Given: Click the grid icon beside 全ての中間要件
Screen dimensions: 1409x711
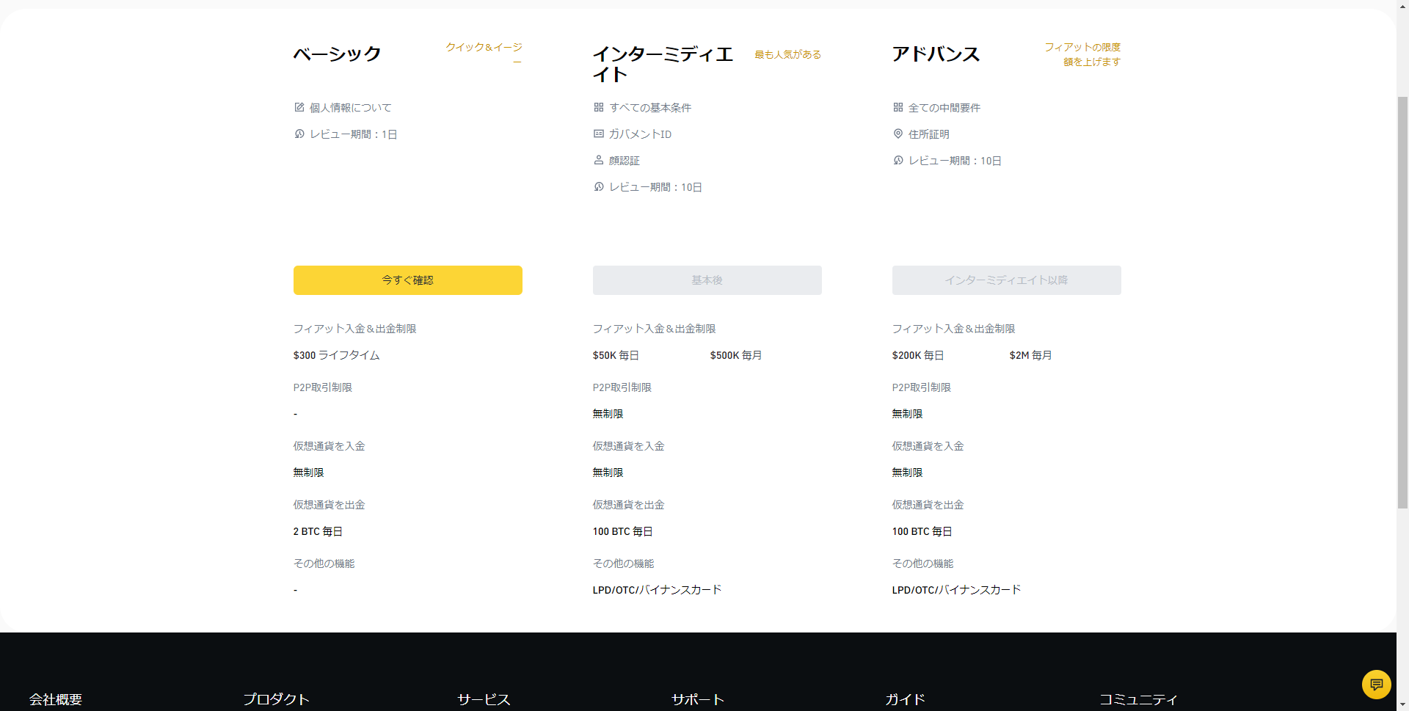Looking at the screenshot, I should [x=898, y=107].
